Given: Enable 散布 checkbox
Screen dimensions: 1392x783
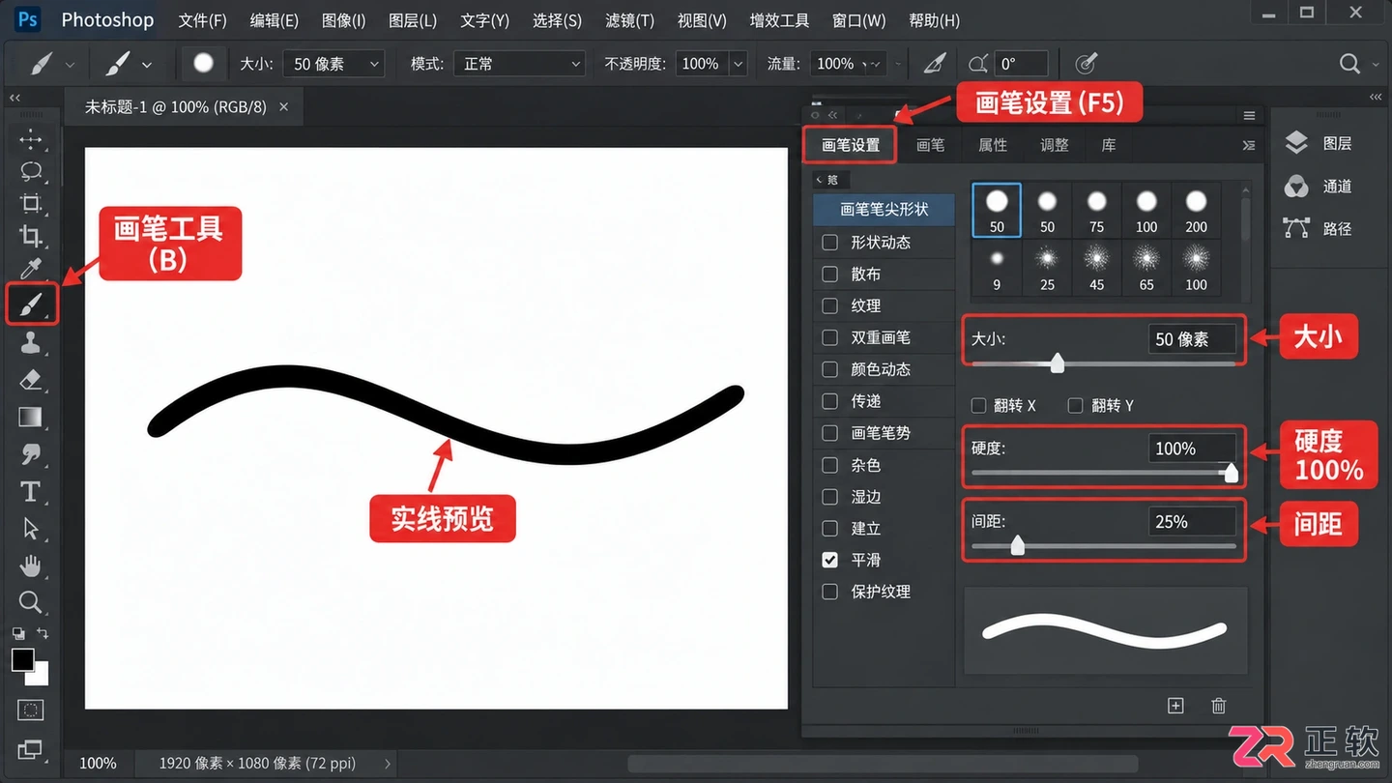Looking at the screenshot, I should [x=829, y=274].
